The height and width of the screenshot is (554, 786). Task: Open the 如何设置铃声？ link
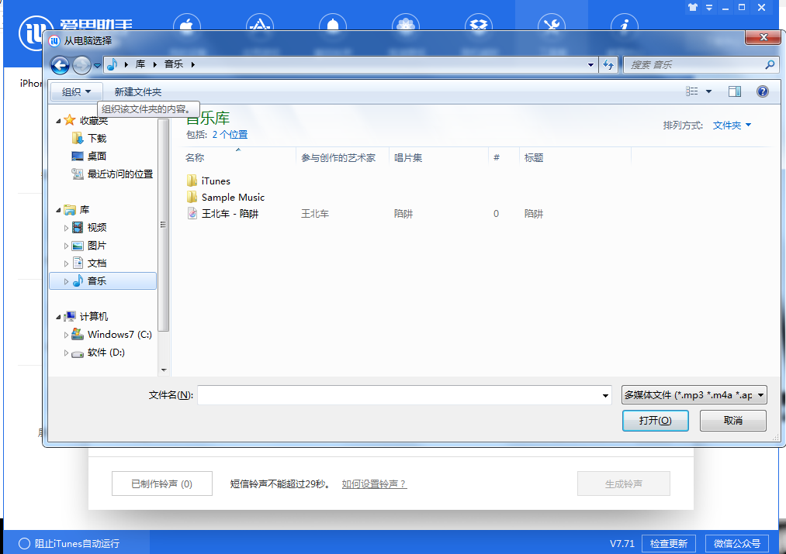click(x=374, y=484)
